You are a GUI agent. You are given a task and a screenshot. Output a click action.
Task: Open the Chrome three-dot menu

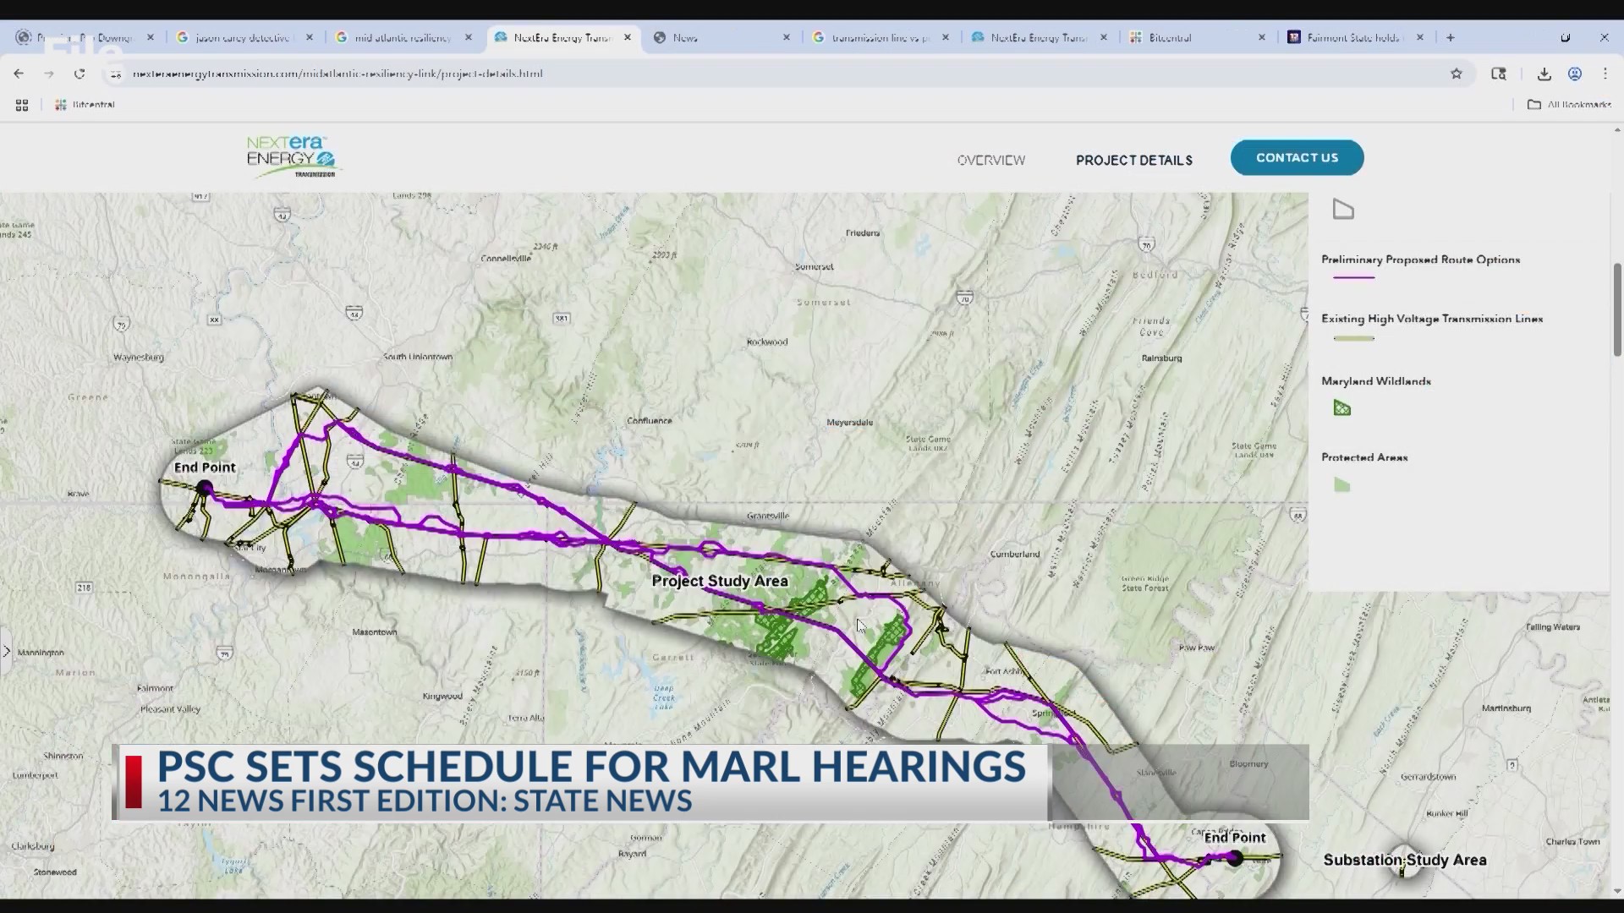1605,74
